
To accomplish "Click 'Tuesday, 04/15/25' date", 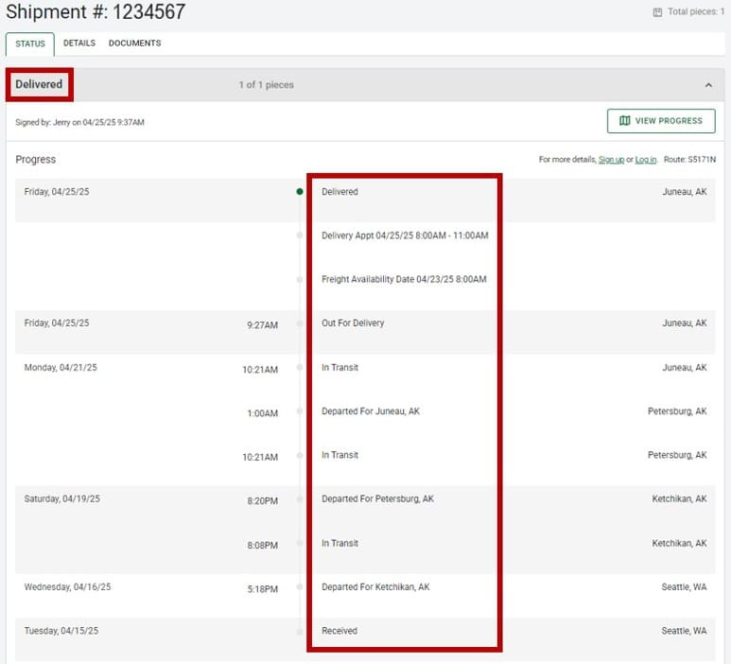I will pos(61,631).
